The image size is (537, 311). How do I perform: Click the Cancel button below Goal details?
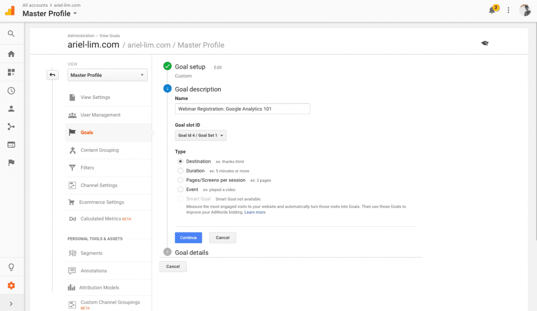[173, 266]
